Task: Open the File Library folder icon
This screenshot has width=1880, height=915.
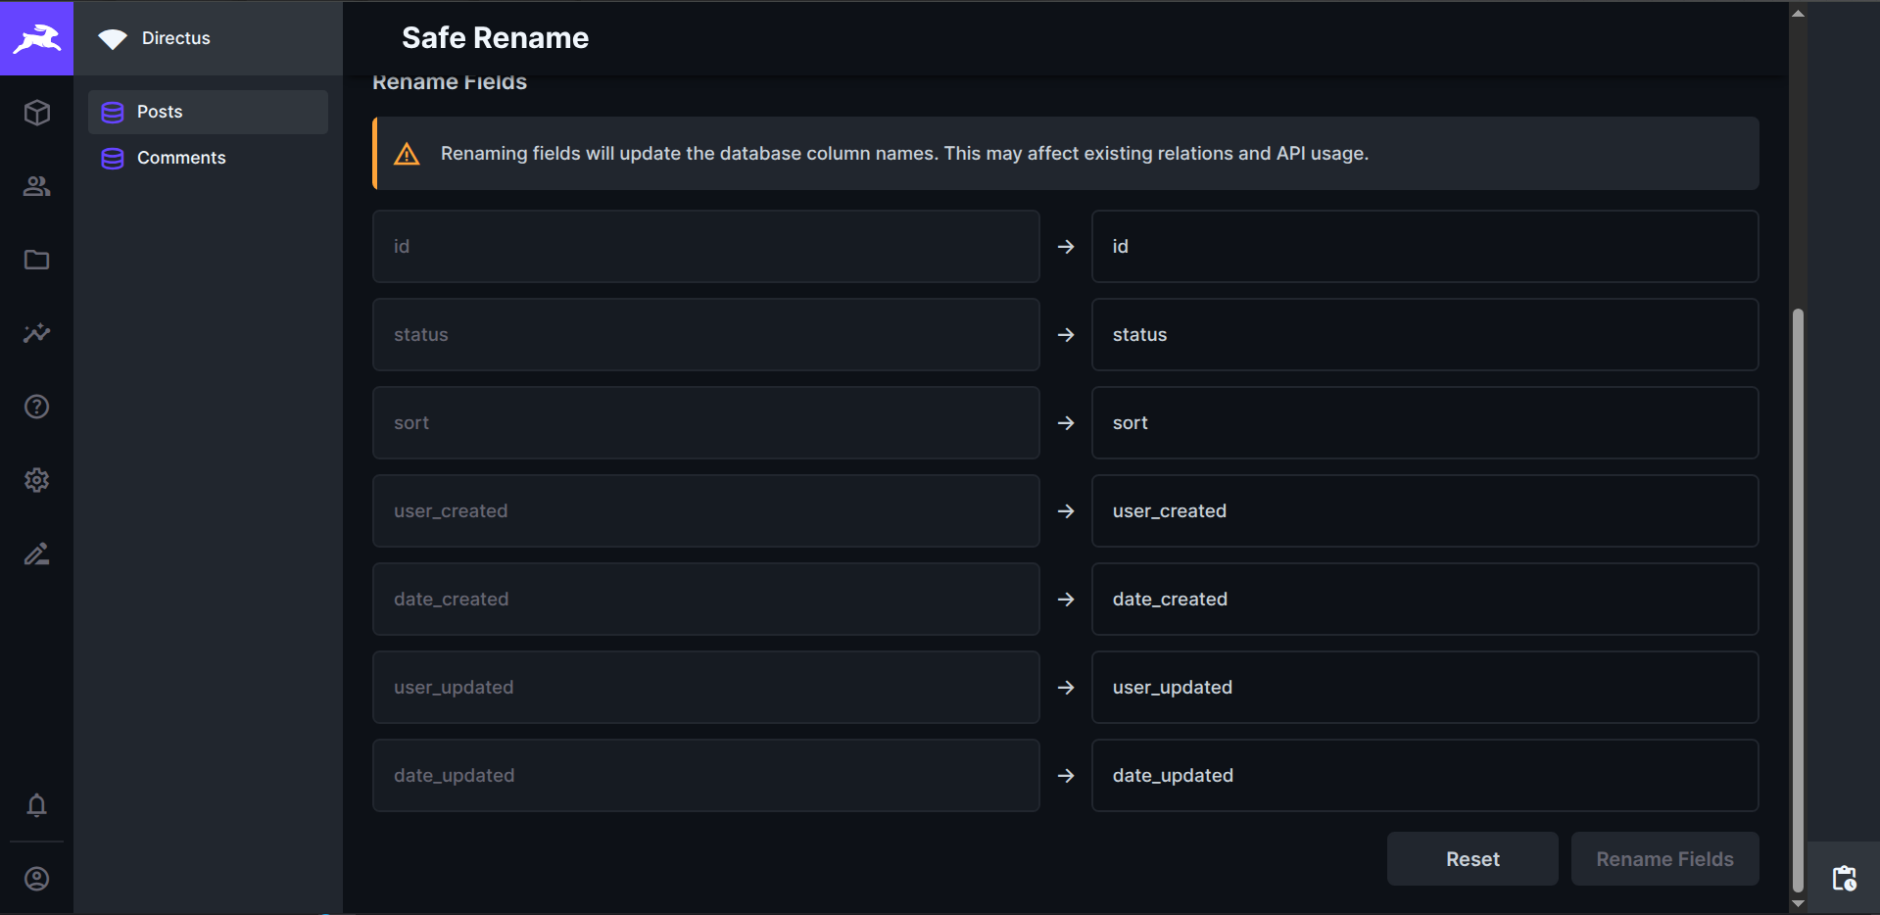Action: (36, 260)
